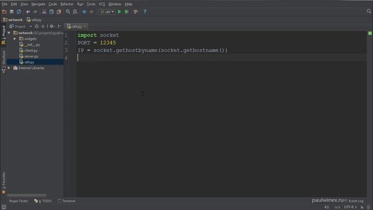This screenshot has height=210, width=373.
Task: Open the Window menu
Action: point(115,4)
